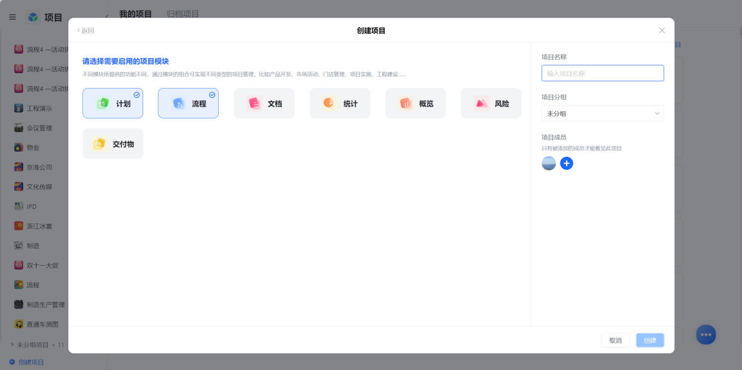
Task: Click the 直通车测图 headphone icon
Action: coord(19,324)
